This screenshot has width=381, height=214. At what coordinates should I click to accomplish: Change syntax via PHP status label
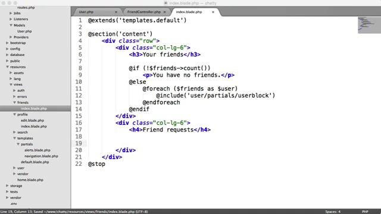point(365,212)
